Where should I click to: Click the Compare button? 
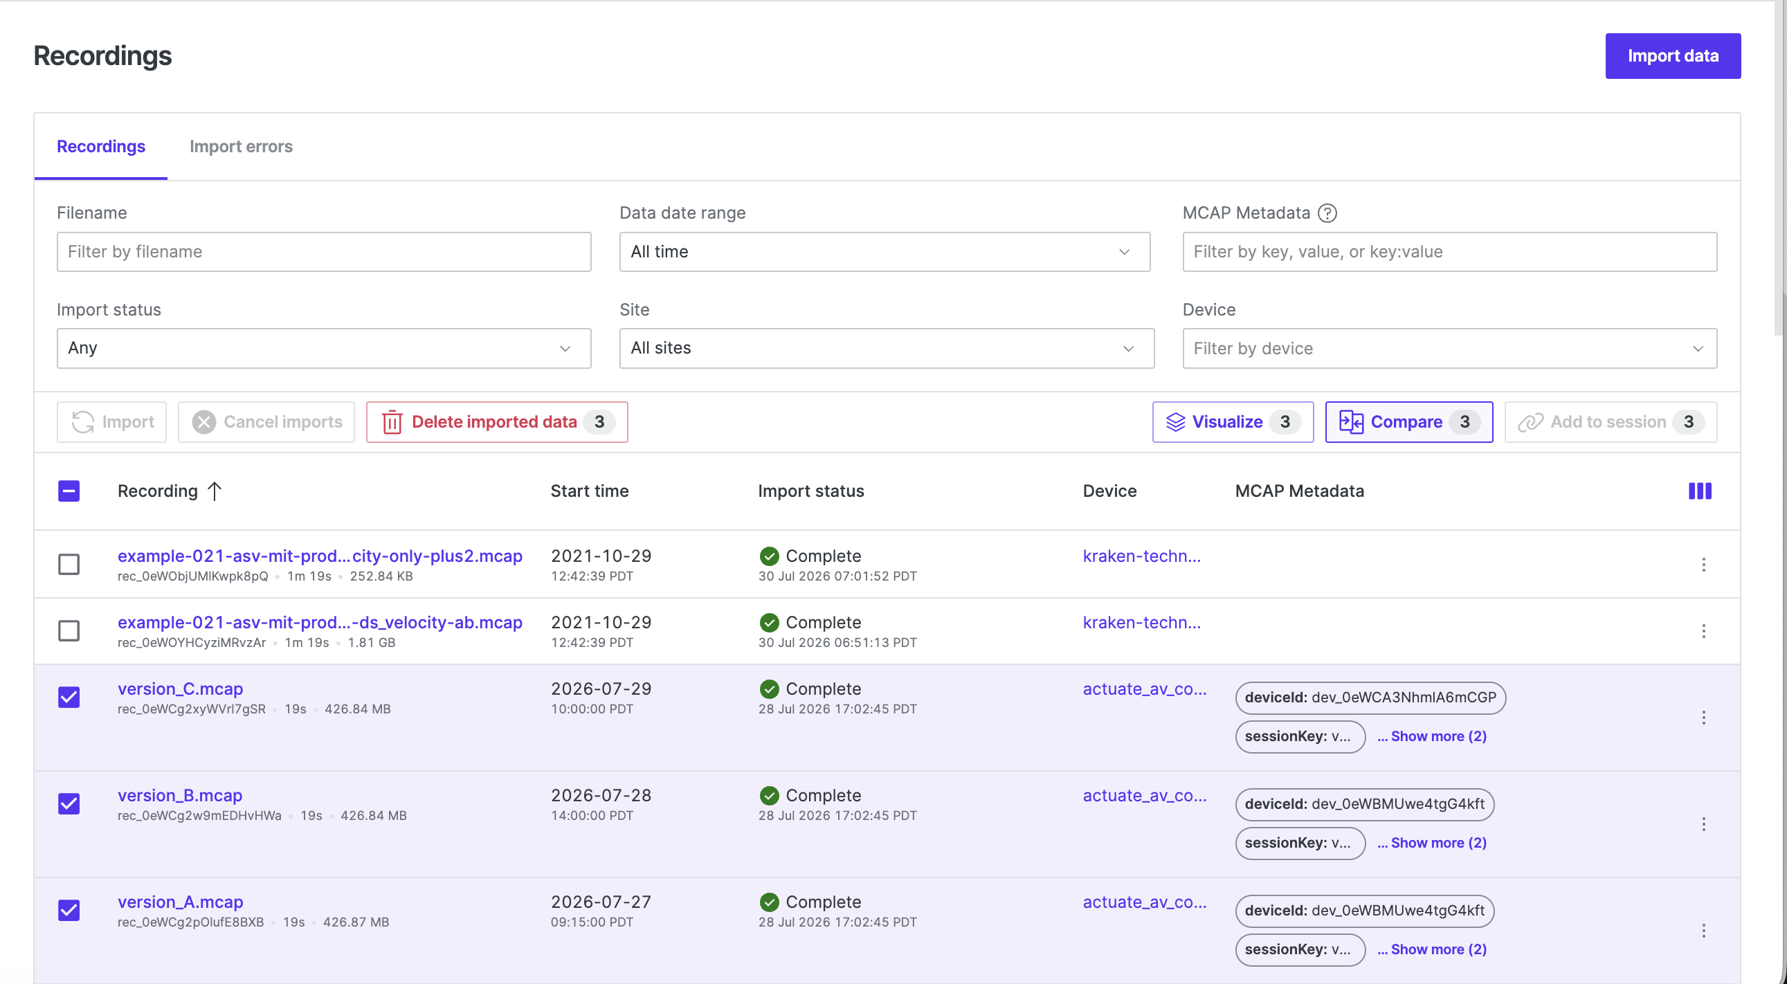click(x=1409, y=421)
